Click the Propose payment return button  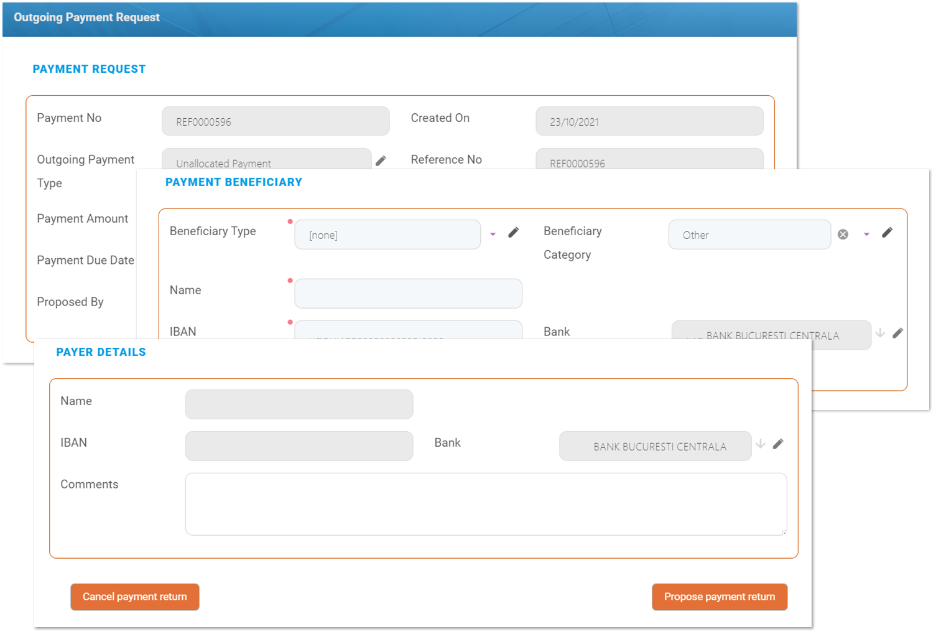point(719,597)
